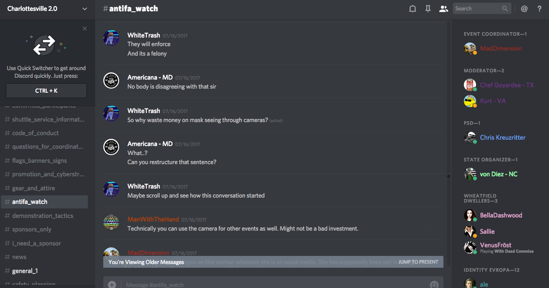Click the ManWithTheHand username
Viewport: 549px width, 288px height.
pos(153,219)
